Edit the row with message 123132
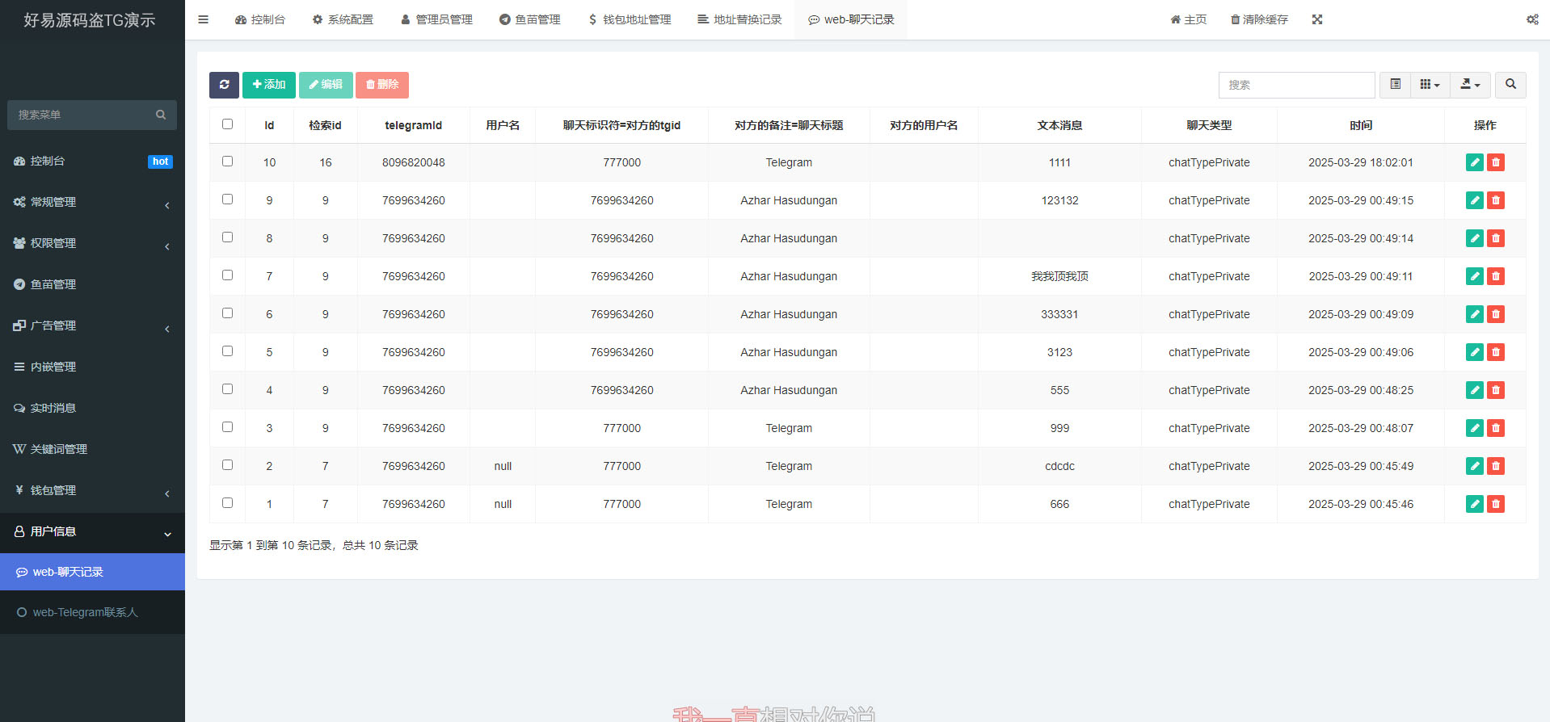The width and height of the screenshot is (1550, 722). pos(1475,200)
